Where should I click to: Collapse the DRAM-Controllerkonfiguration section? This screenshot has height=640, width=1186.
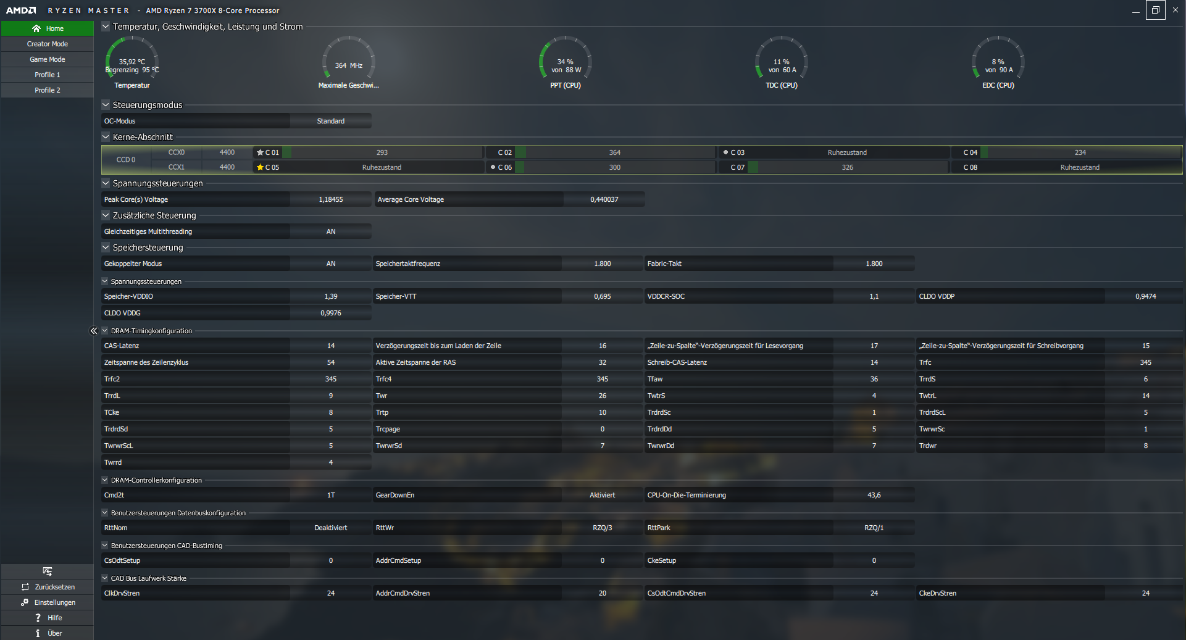105,480
